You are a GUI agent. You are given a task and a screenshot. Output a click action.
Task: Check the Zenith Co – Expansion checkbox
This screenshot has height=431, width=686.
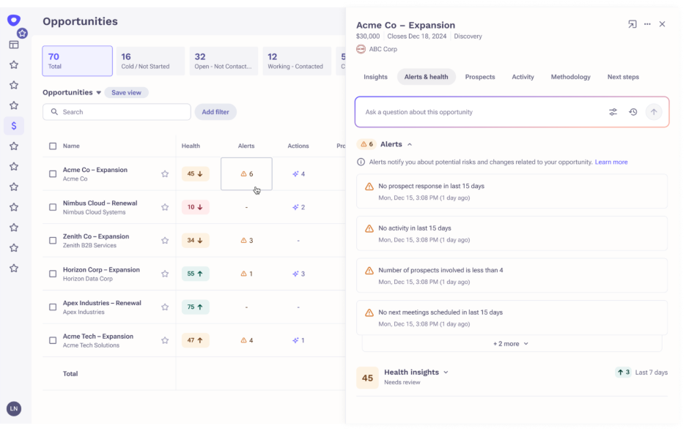click(53, 240)
